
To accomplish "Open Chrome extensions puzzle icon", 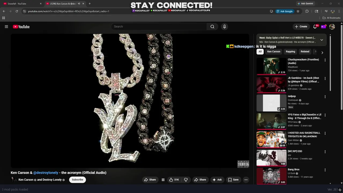I will [x=307, y=11].
